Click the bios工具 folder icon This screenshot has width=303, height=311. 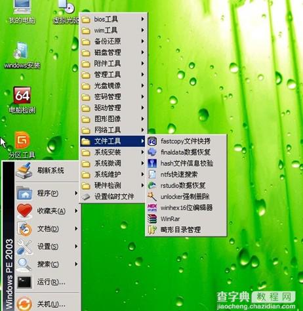[x=86, y=20]
